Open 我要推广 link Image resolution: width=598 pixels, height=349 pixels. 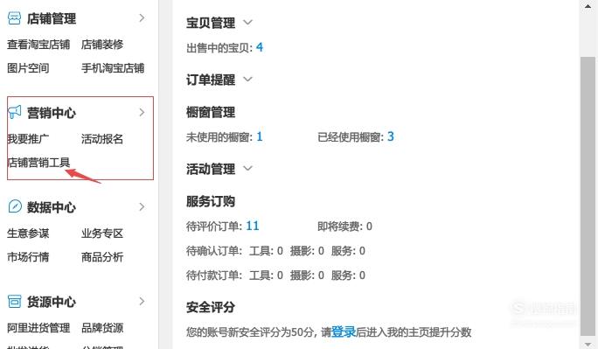28,139
